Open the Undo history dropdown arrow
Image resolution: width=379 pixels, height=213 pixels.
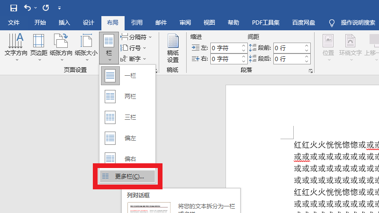[x=36, y=8]
